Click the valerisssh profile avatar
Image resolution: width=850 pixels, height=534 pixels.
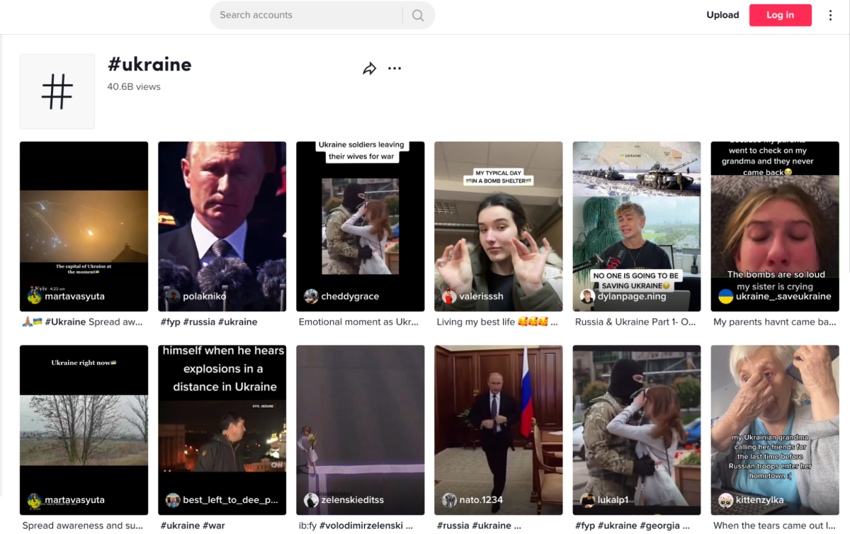tap(449, 296)
